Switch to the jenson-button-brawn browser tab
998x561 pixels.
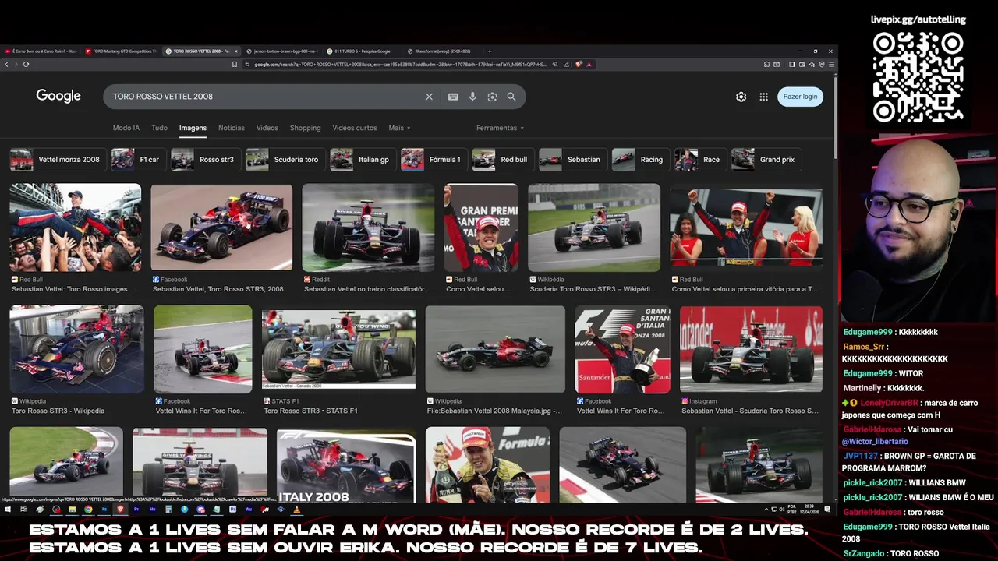click(x=282, y=51)
